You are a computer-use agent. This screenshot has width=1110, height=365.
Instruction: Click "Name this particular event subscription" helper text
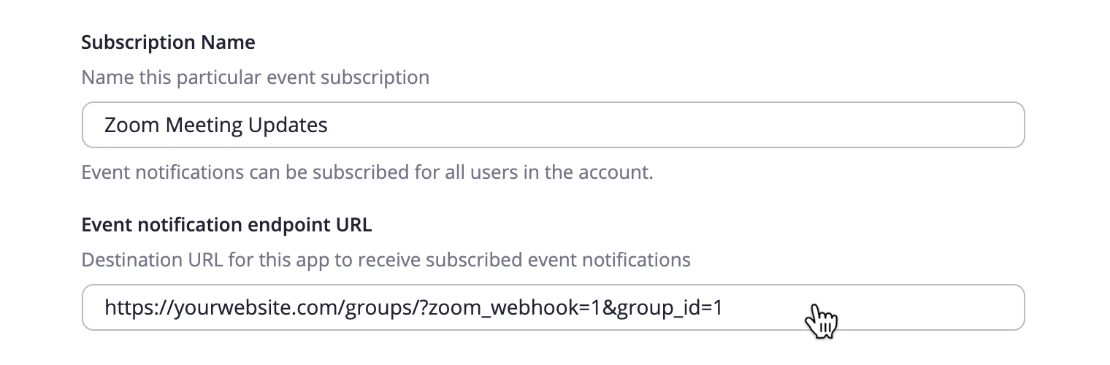(x=255, y=77)
